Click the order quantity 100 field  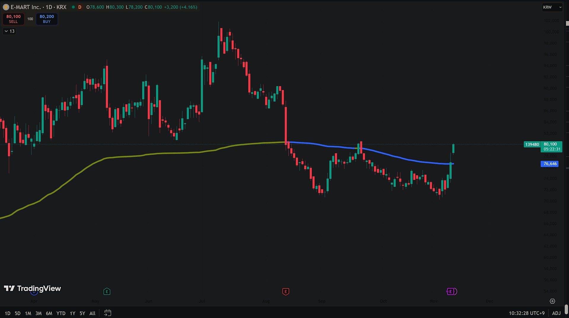click(x=30, y=19)
